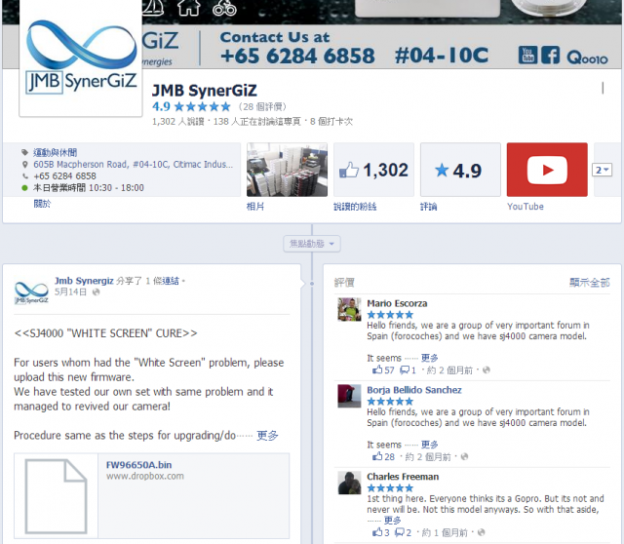The image size is (624, 544).
Task: Click the post author avatar logo
Action: click(31, 292)
